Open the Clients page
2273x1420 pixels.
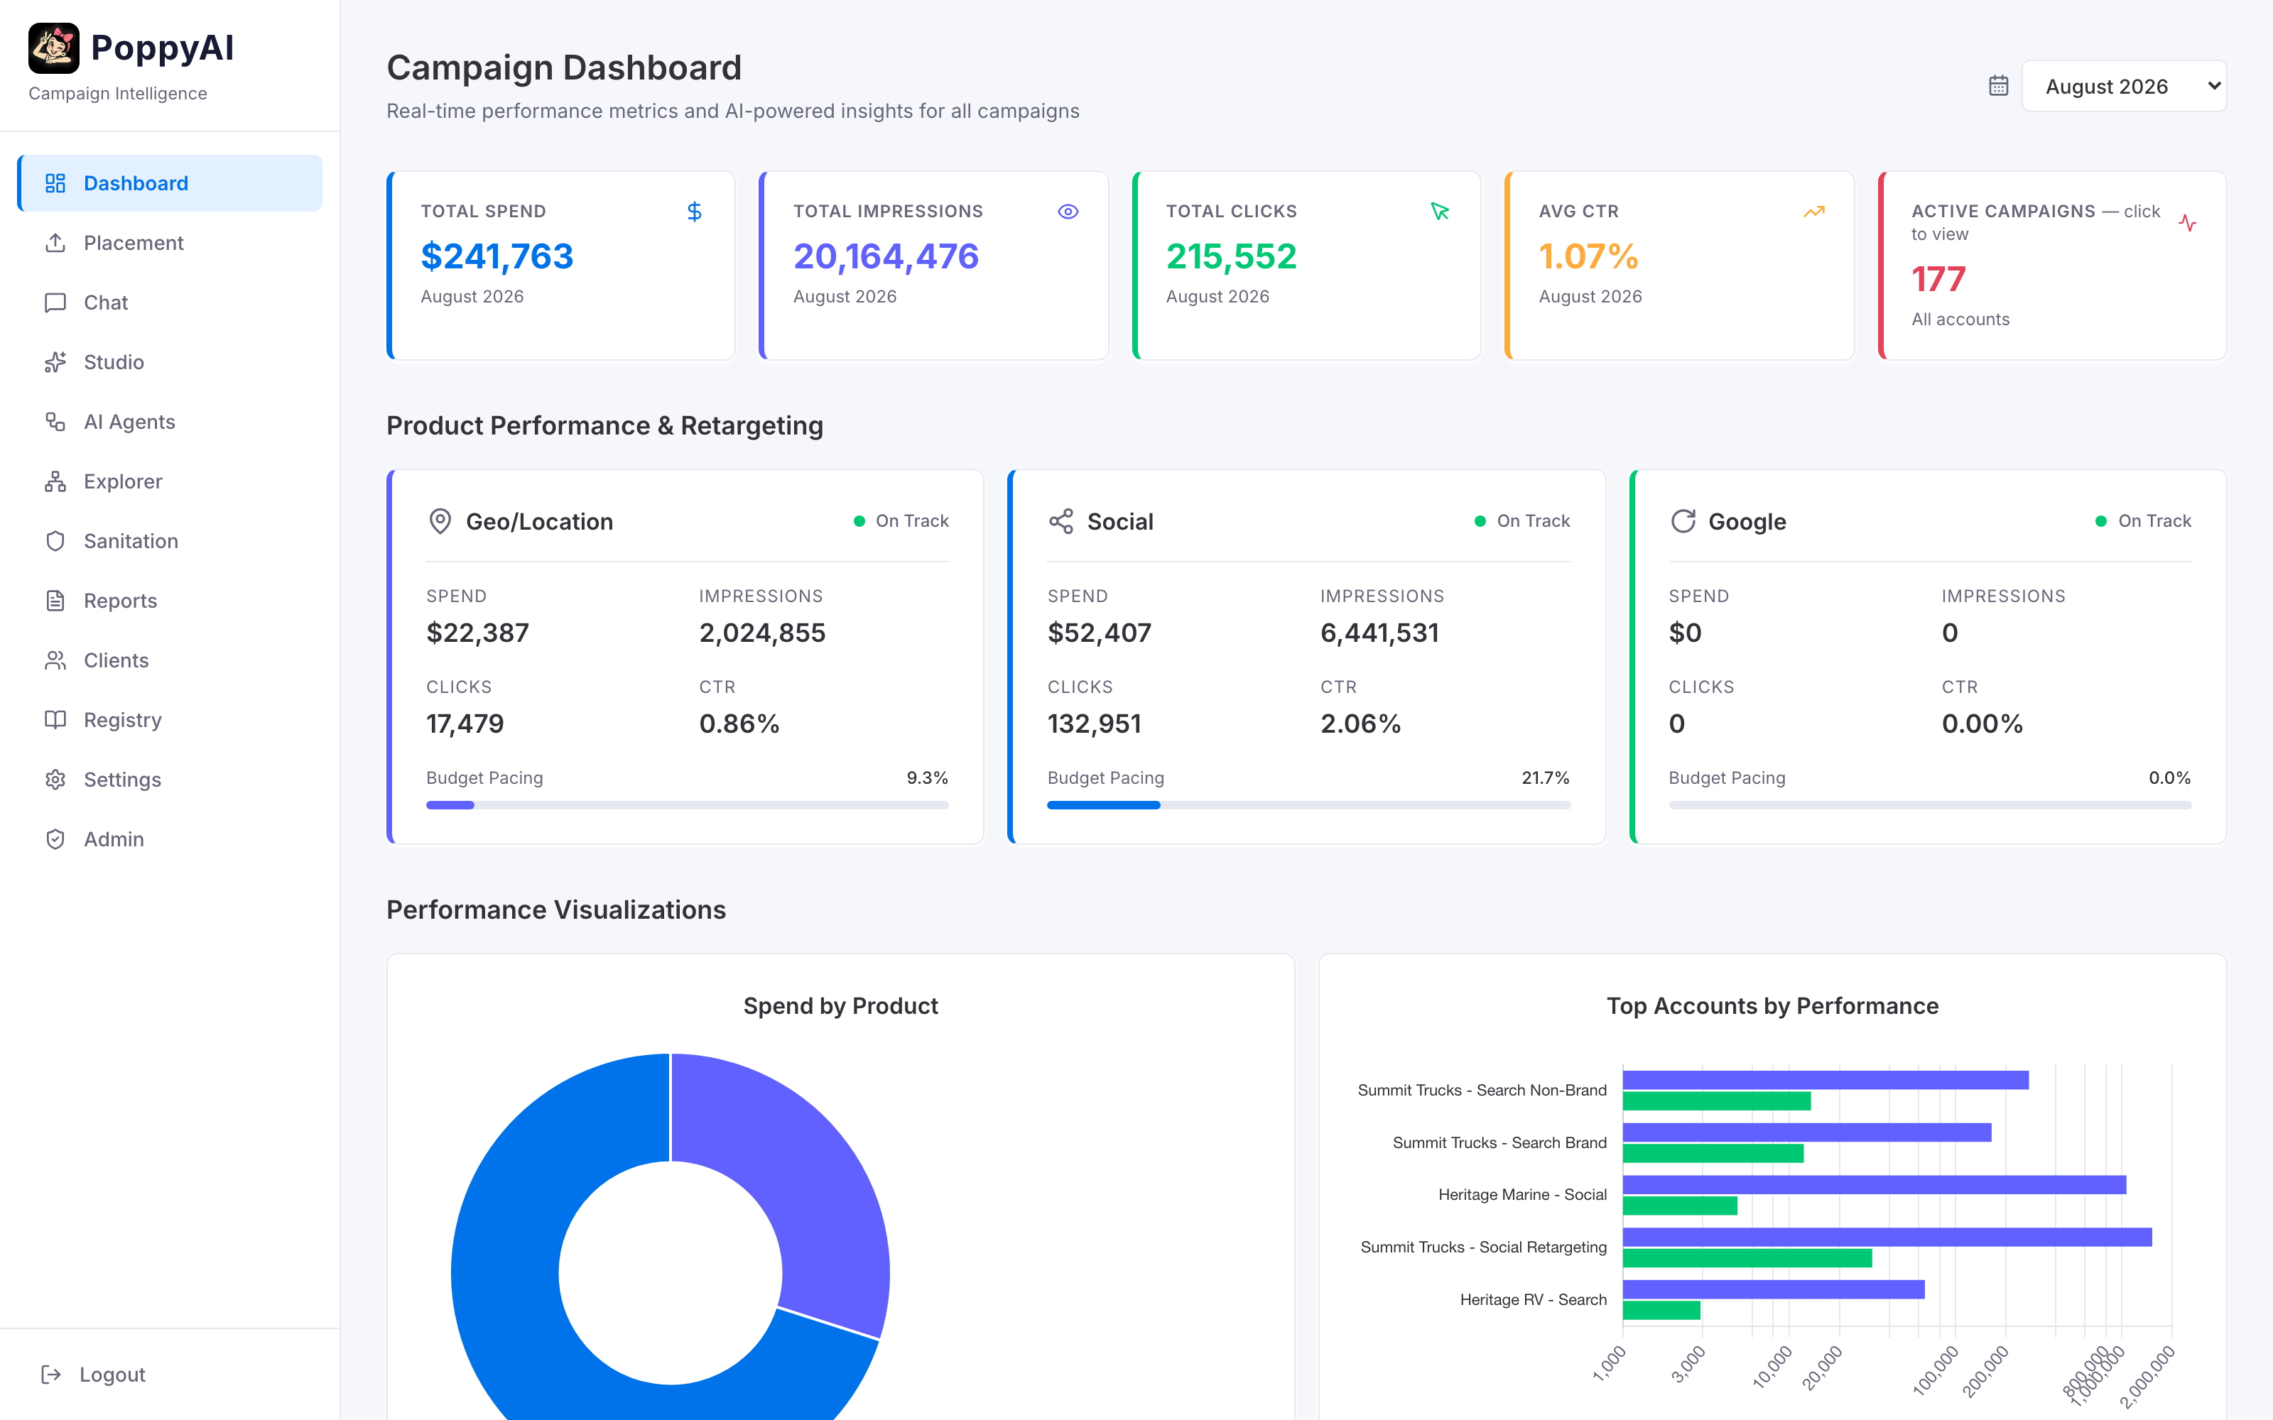point(170,660)
